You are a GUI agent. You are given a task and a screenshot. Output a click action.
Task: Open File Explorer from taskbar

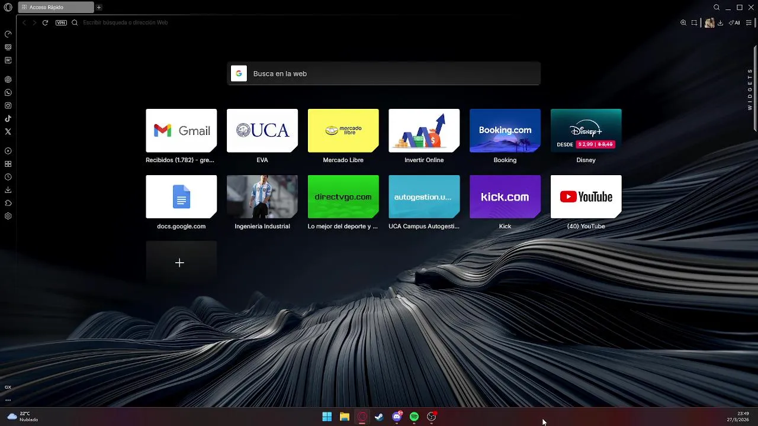point(344,417)
